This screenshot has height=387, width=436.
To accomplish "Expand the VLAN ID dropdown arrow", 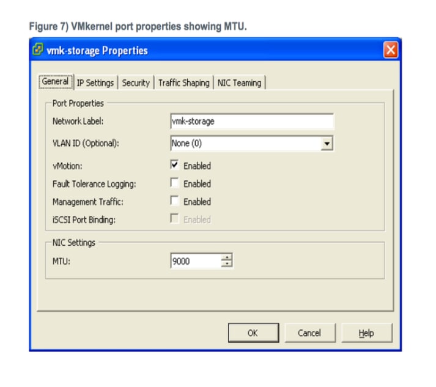I will pos(327,144).
